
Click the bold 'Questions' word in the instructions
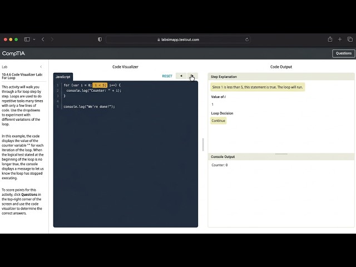29,195
